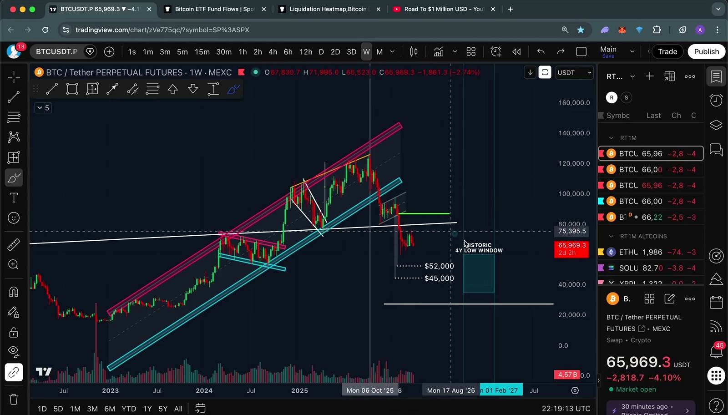
Task: Select the 15m timeframe
Action: pos(202,52)
